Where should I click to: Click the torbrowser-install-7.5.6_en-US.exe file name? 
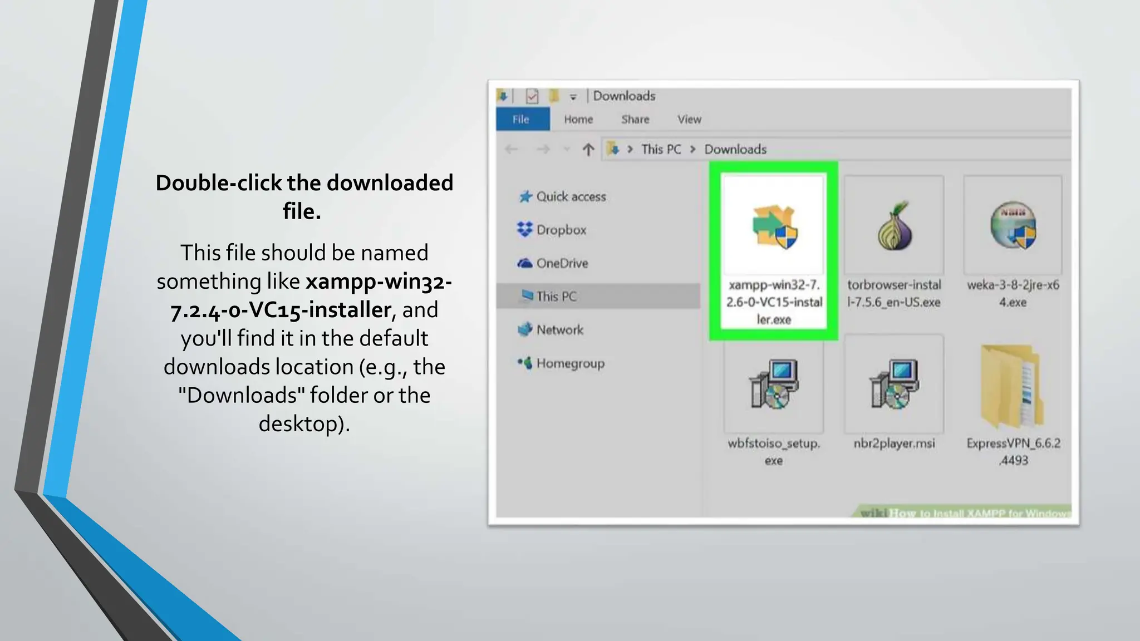click(894, 293)
